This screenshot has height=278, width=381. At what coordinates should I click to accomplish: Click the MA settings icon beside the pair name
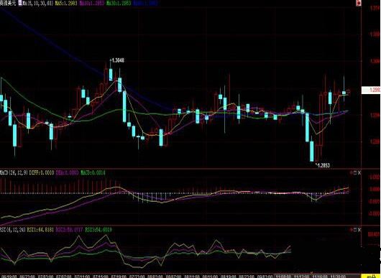(20, 3)
